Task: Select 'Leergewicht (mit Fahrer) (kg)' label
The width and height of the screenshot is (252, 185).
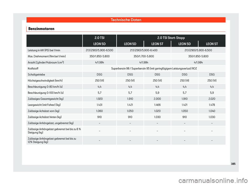Action: 44,105
